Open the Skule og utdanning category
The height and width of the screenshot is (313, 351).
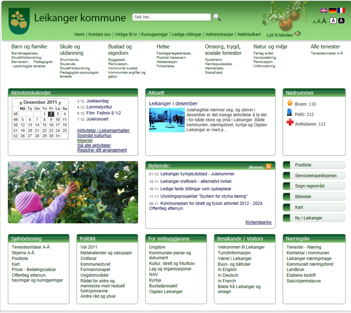[x=71, y=50]
